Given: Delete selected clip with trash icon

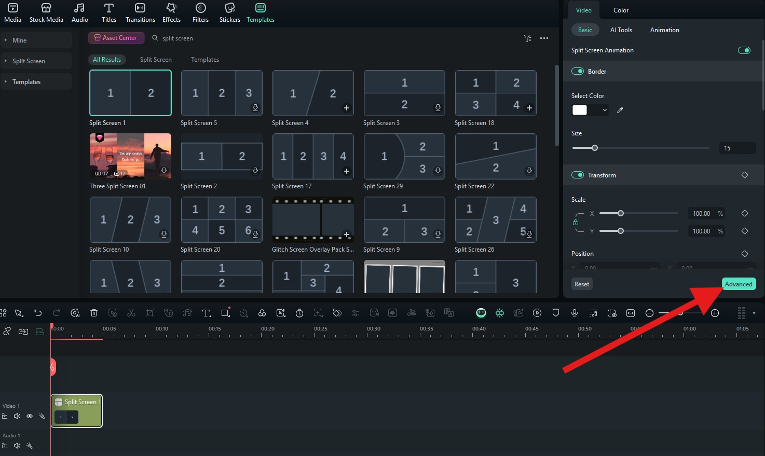Looking at the screenshot, I should point(94,313).
